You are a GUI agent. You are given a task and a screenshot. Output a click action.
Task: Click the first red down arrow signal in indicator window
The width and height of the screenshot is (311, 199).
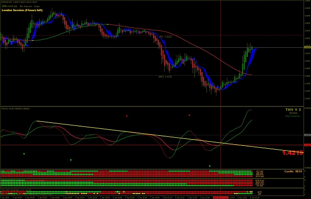pyautogui.click(x=127, y=116)
